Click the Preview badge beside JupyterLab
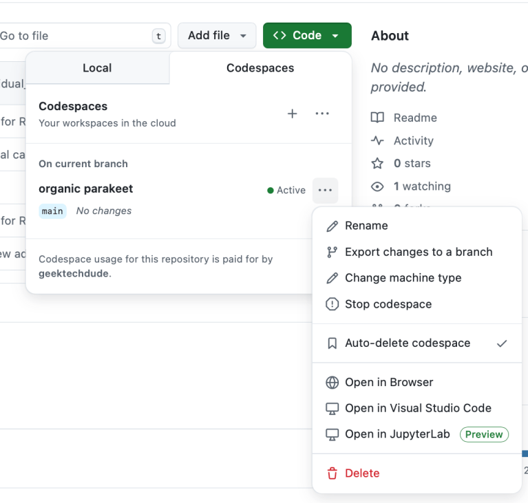 [x=484, y=434]
